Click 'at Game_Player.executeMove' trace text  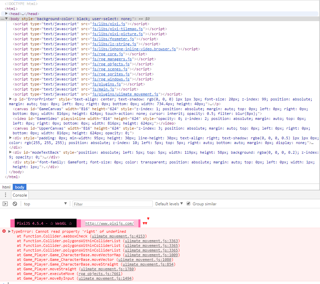coord(45,274)
